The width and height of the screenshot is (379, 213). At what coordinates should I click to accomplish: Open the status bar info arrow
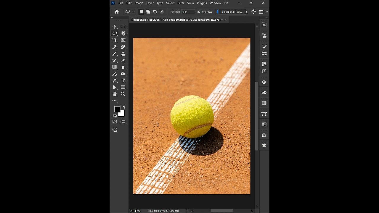[187, 211]
